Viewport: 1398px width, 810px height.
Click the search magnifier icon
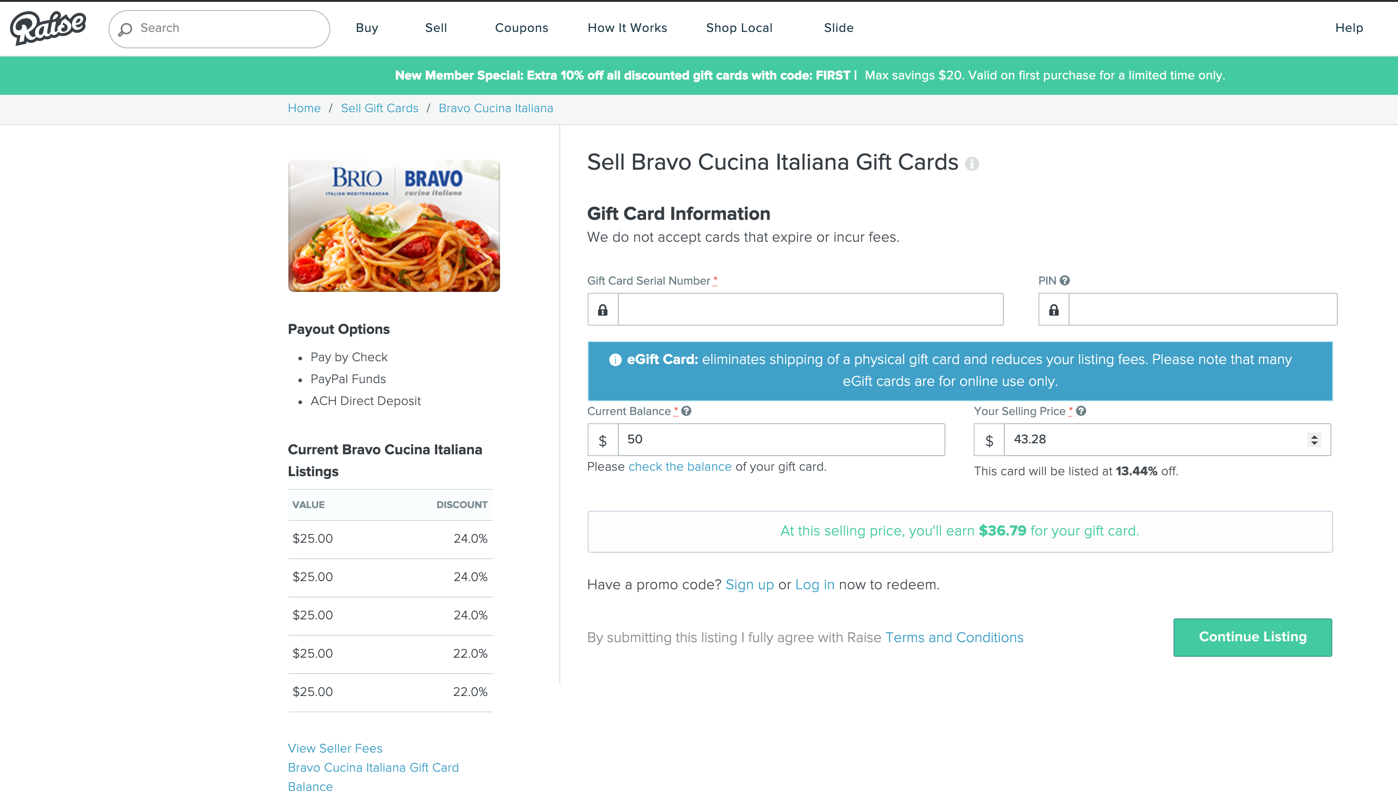click(x=125, y=29)
